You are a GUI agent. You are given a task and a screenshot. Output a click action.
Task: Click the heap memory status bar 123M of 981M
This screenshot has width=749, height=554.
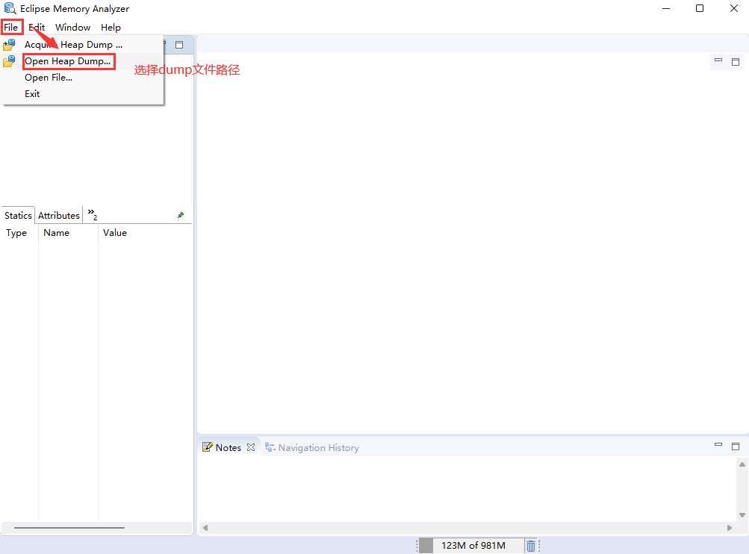(473, 546)
